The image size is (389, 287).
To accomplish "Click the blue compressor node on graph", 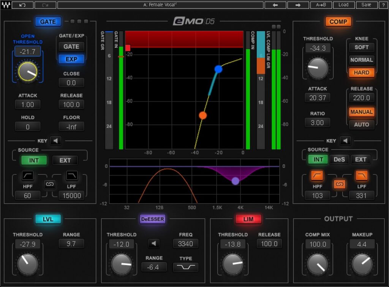I will pyautogui.click(x=218, y=69).
